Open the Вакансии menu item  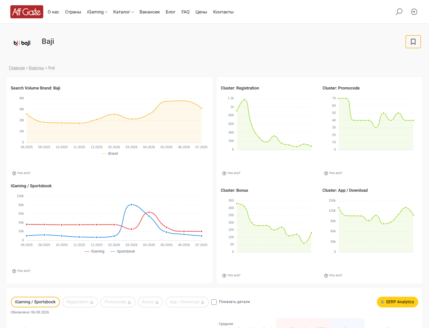(150, 12)
